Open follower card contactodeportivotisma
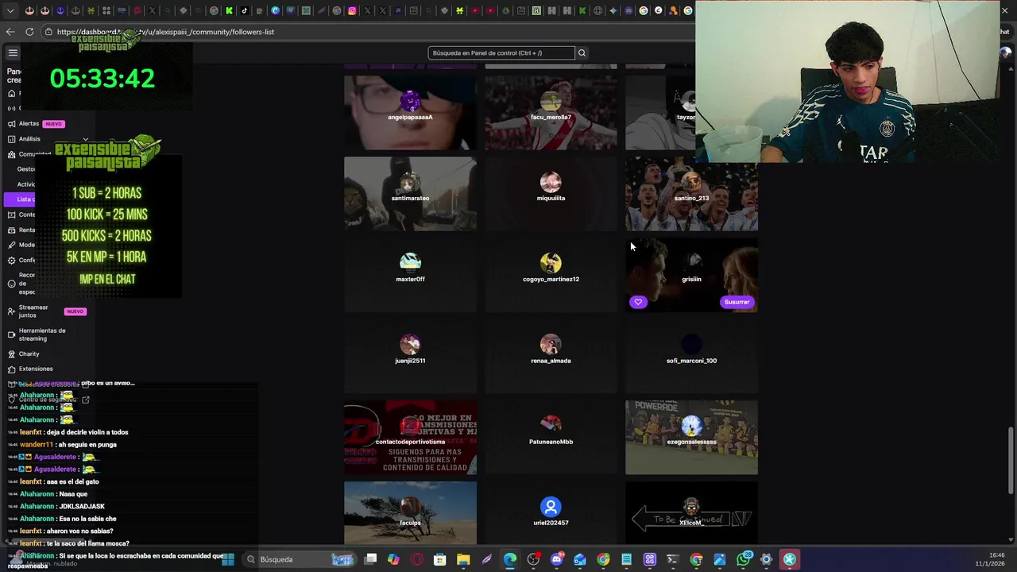Image resolution: width=1017 pixels, height=572 pixels. coord(410,437)
